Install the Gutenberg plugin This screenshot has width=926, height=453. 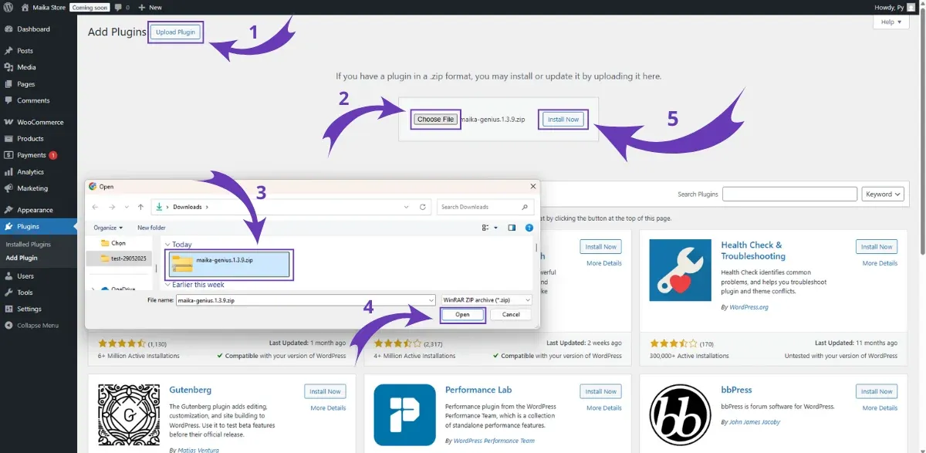tap(325, 391)
